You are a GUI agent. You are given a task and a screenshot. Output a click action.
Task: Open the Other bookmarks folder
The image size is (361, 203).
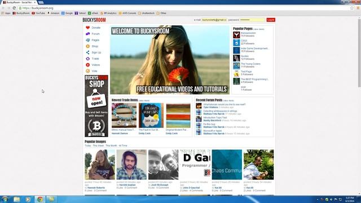coord(161,13)
